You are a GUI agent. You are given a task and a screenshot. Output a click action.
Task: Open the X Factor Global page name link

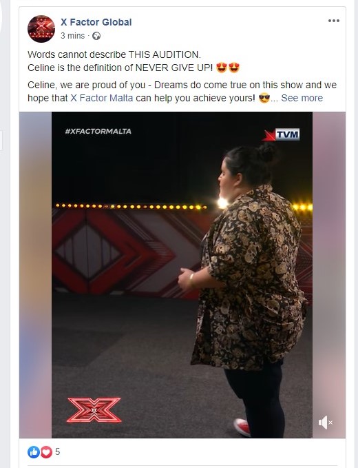[x=96, y=22]
